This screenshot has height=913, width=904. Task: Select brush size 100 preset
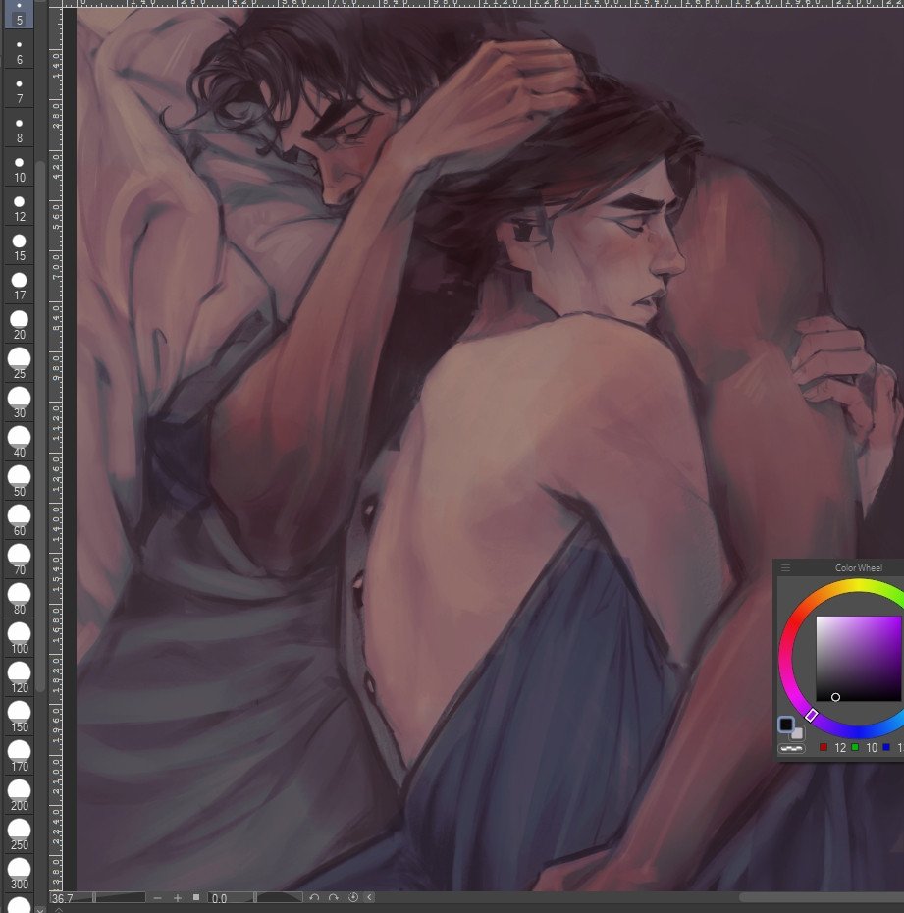(x=20, y=638)
